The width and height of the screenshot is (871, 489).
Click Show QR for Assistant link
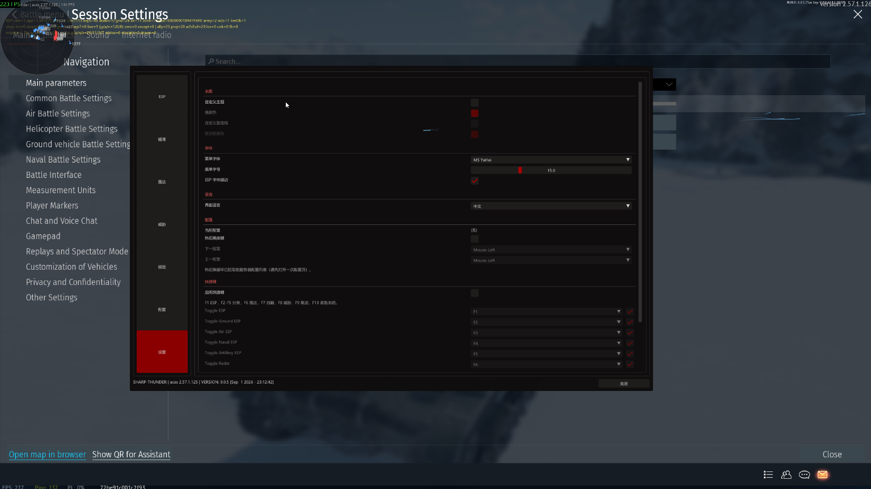pos(131,454)
